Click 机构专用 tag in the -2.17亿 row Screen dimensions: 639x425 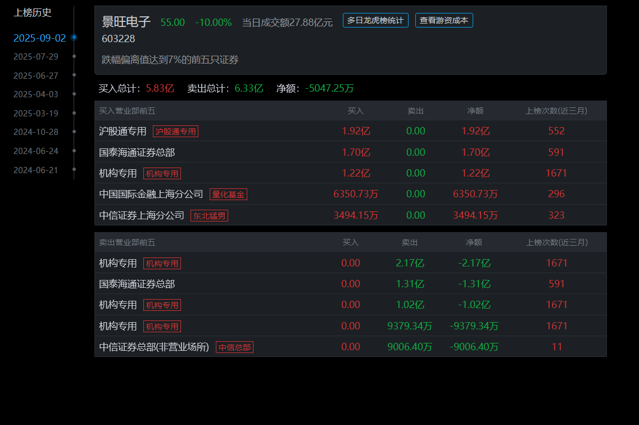point(162,264)
